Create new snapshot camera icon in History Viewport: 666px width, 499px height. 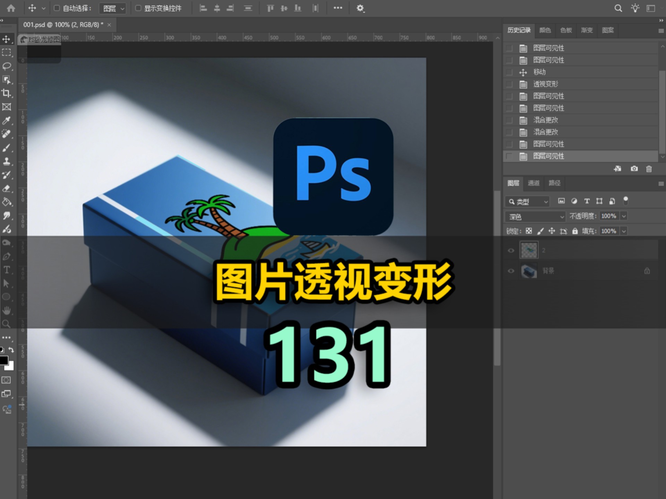tap(634, 169)
